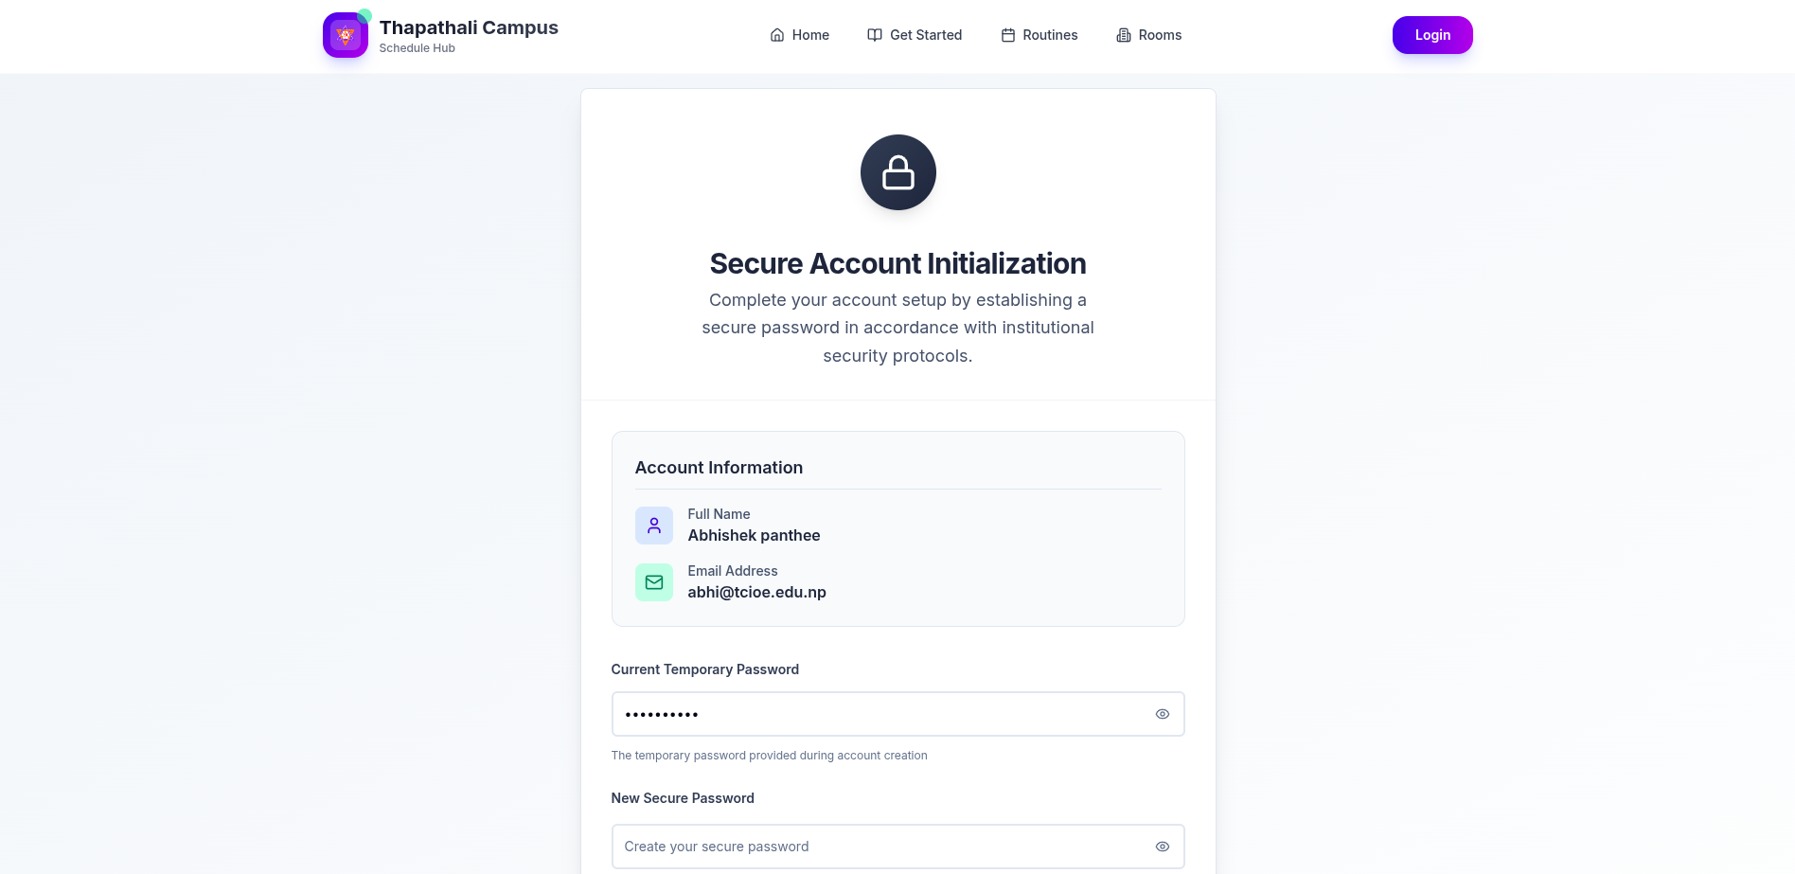Toggle visibility of New Secure Password
This screenshot has width=1795, height=874.
[1163, 847]
